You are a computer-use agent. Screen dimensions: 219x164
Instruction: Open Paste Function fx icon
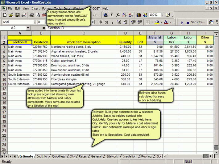pyautogui.click(x=118, y=15)
